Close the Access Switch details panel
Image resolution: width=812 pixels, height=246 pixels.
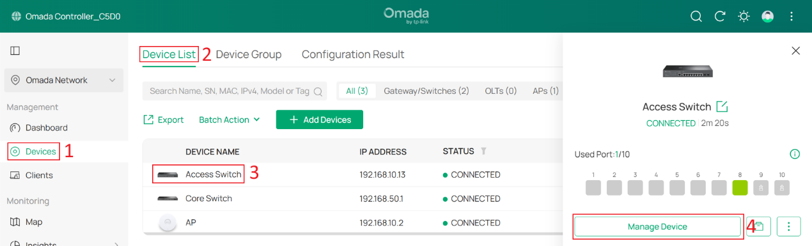click(x=795, y=50)
